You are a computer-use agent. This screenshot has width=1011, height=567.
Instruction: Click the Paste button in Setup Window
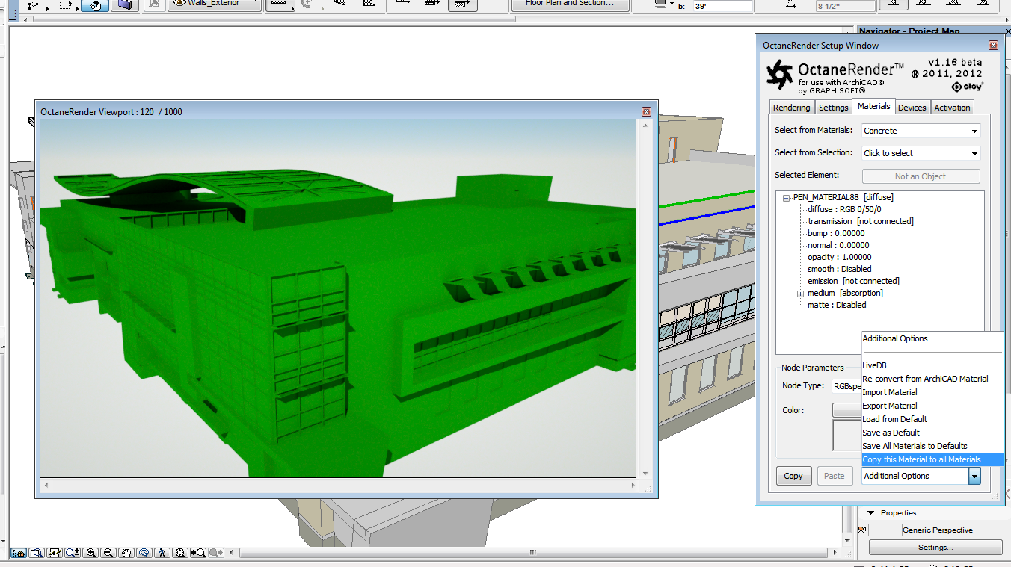coord(835,476)
